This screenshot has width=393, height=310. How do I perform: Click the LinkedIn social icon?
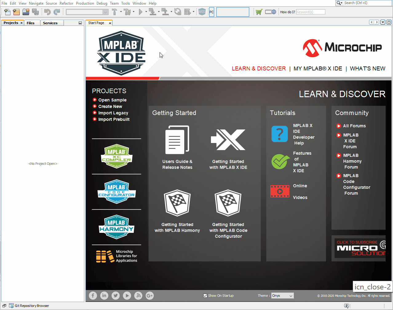click(104, 296)
